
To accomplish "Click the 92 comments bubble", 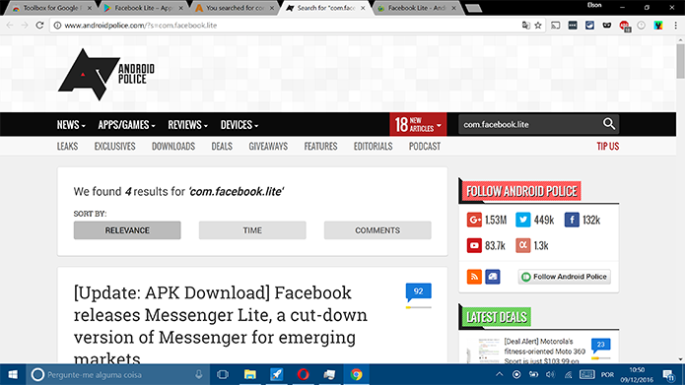I will pyautogui.click(x=419, y=292).
